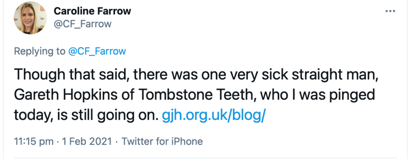This screenshot has height=159, width=410.
Task: Click the 1 Feb 2021 date
Action: (86, 141)
